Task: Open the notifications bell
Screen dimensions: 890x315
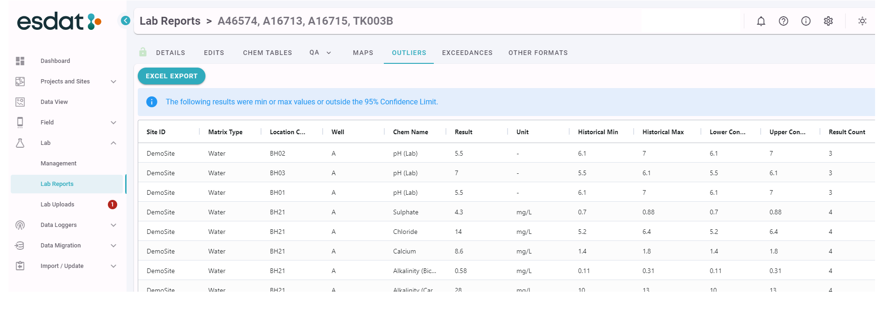Action: pyautogui.click(x=761, y=21)
